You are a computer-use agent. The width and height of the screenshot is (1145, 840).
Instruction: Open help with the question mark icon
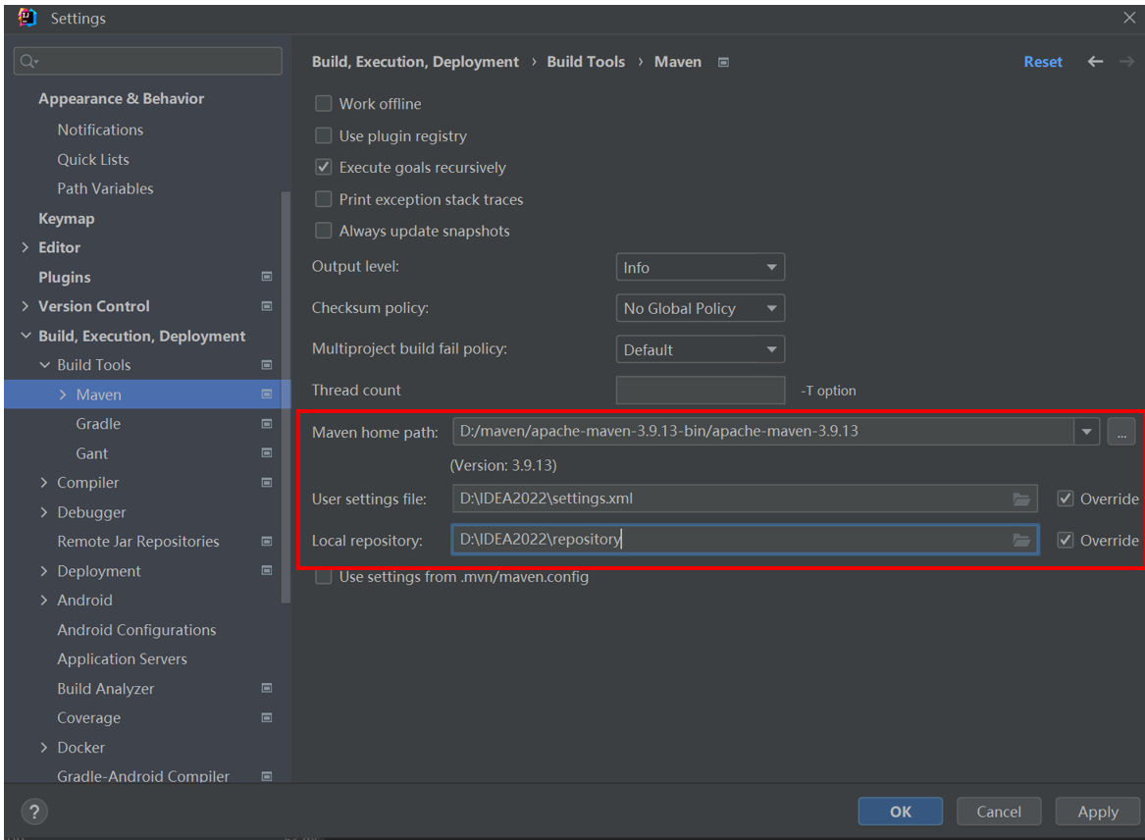point(34,811)
